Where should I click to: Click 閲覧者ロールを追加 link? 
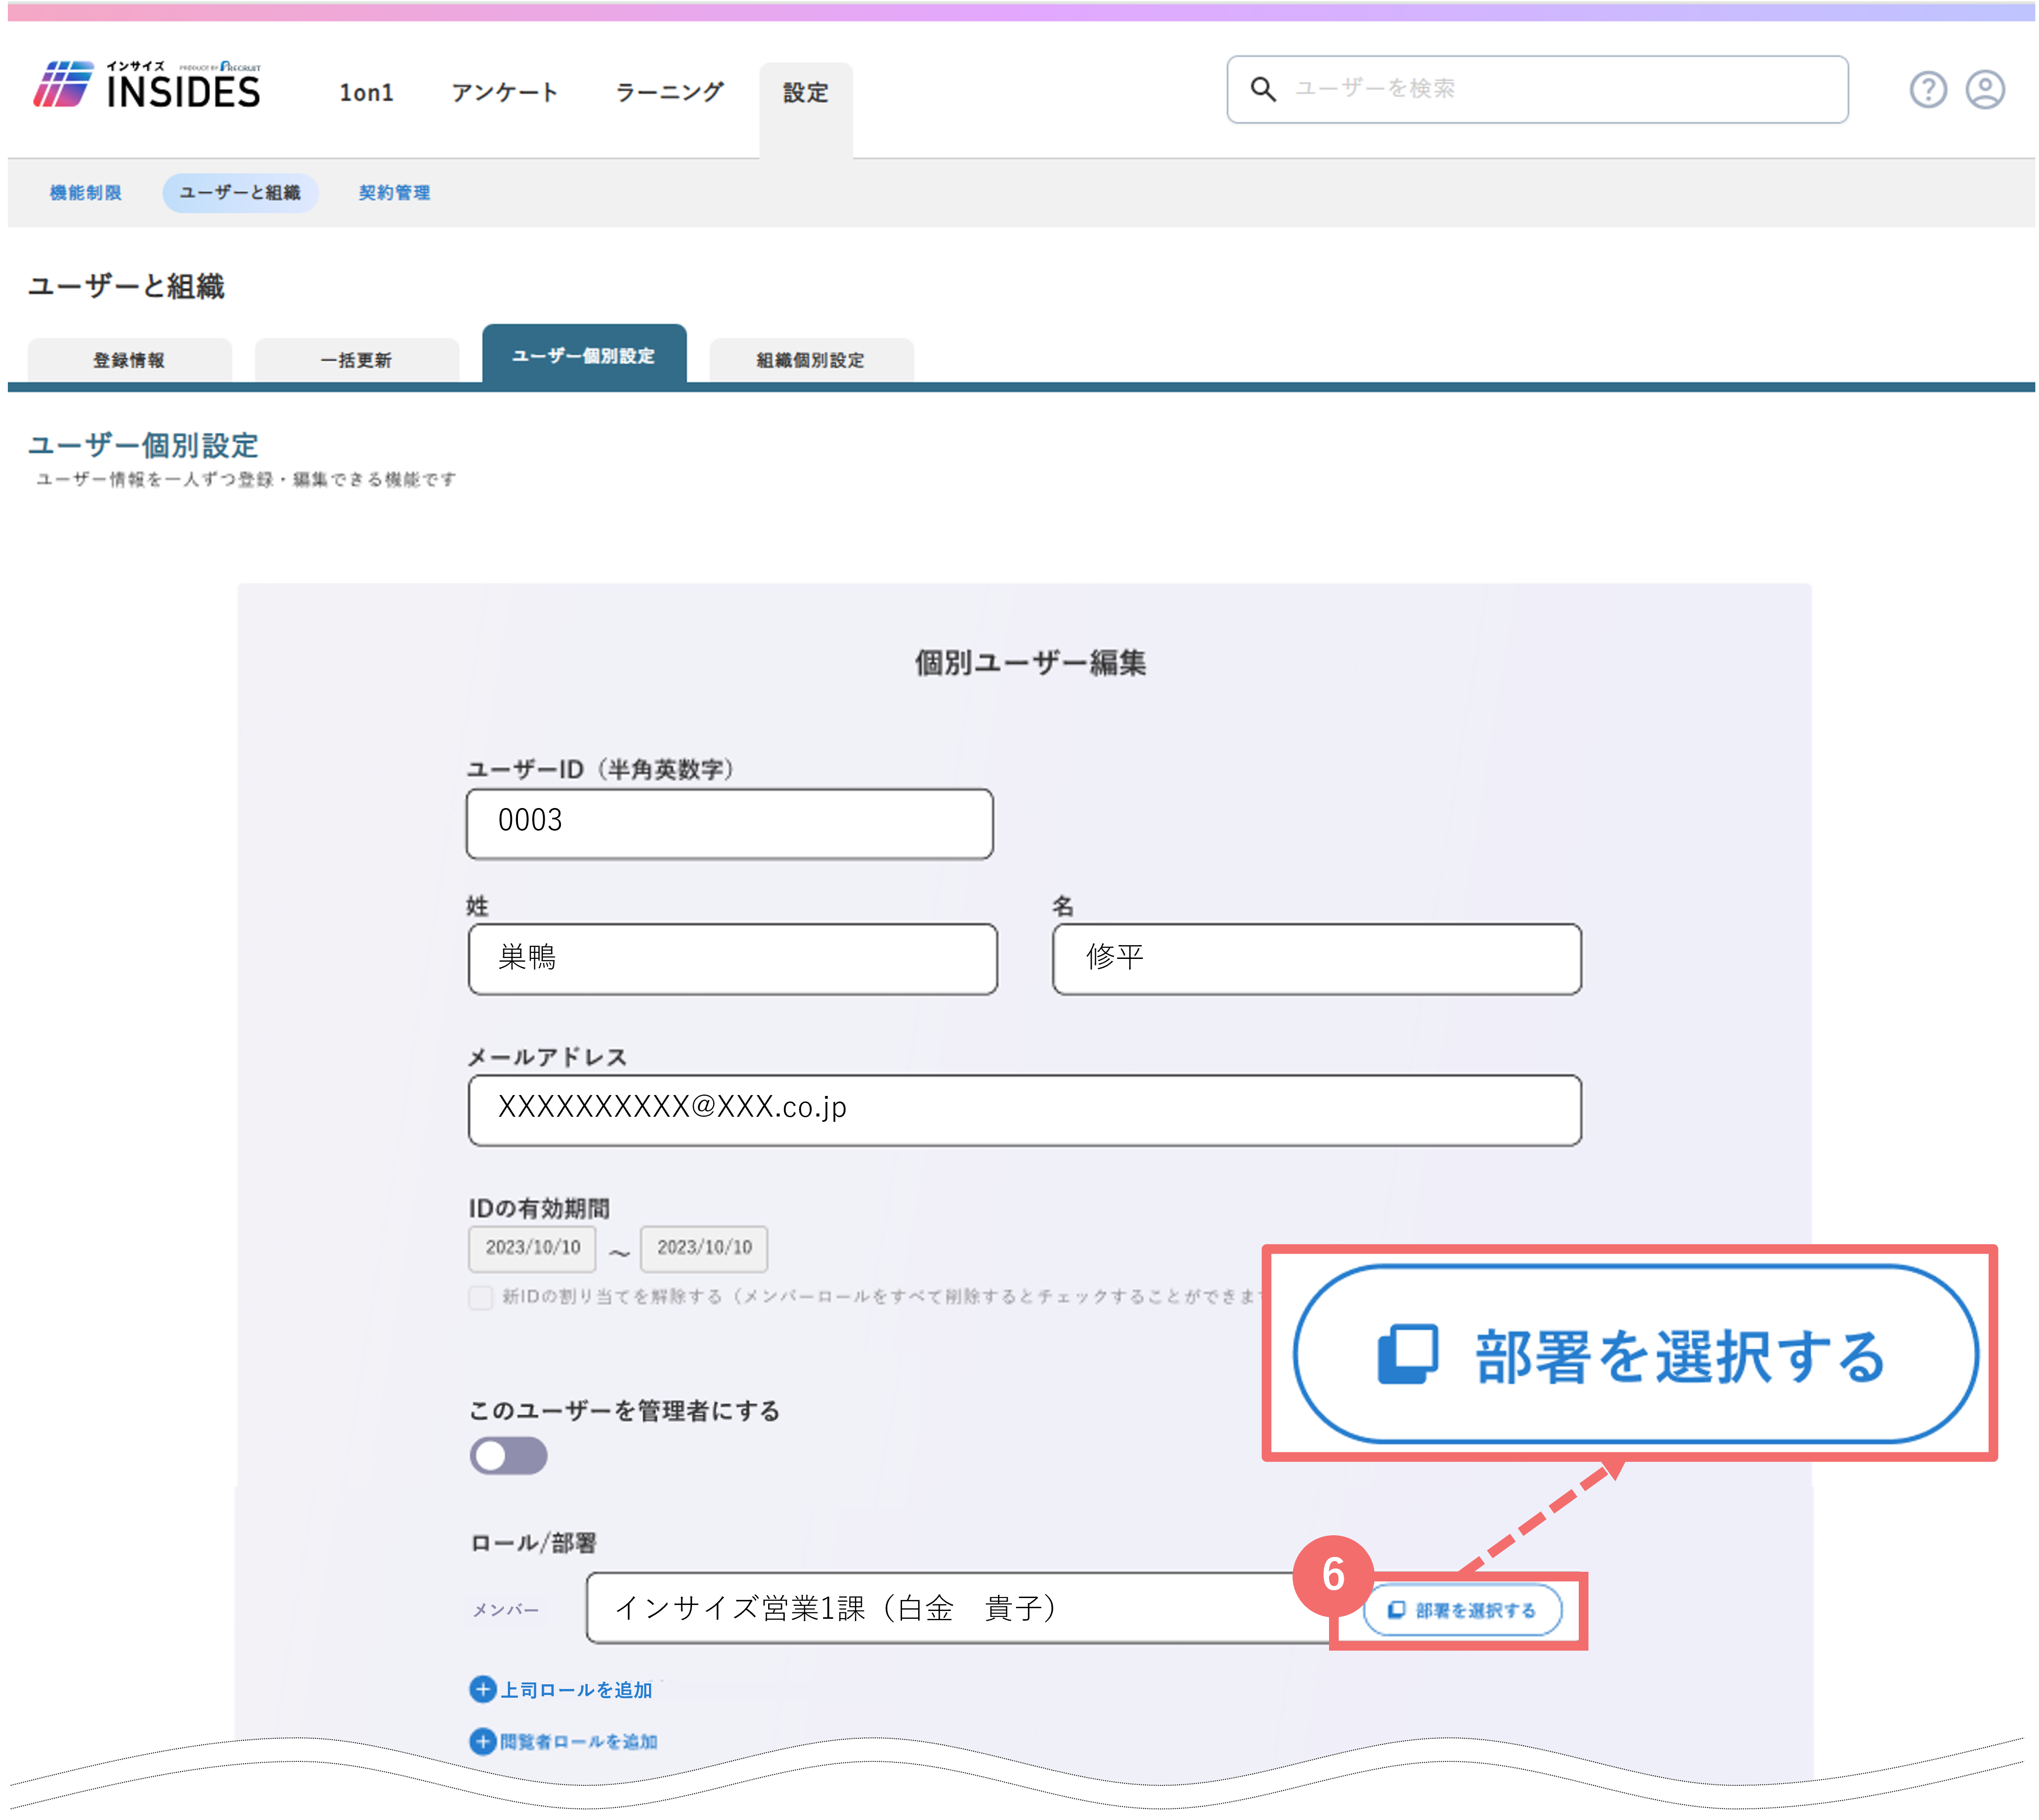(x=578, y=1742)
